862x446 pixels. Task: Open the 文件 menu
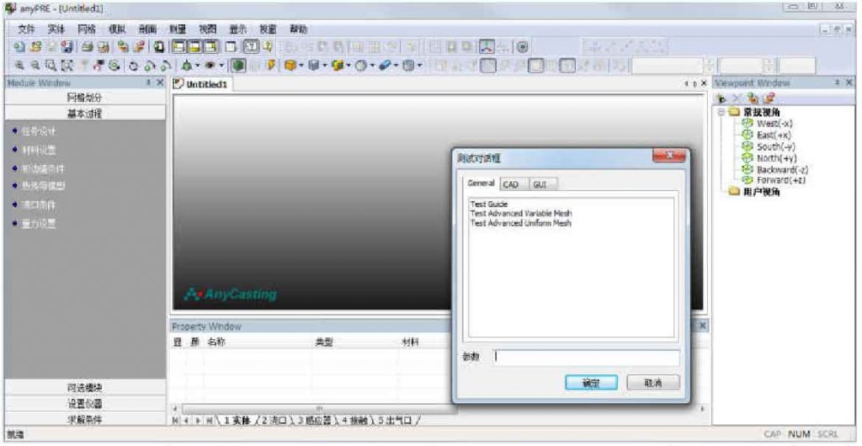pyautogui.click(x=26, y=29)
